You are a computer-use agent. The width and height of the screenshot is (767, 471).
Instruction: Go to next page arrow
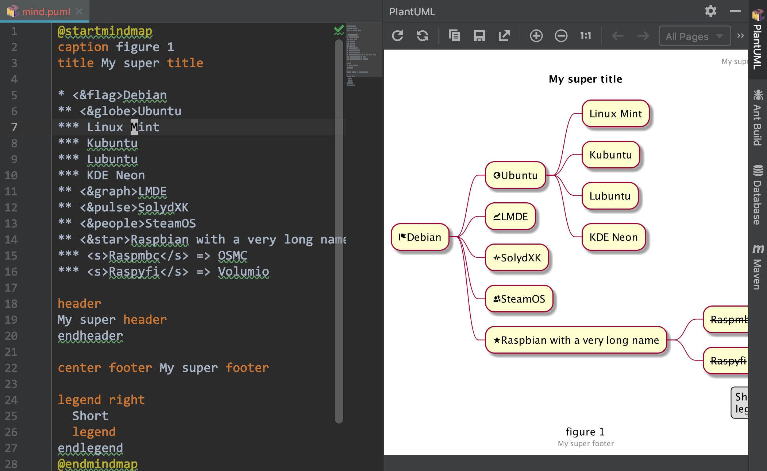coord(643,36)
